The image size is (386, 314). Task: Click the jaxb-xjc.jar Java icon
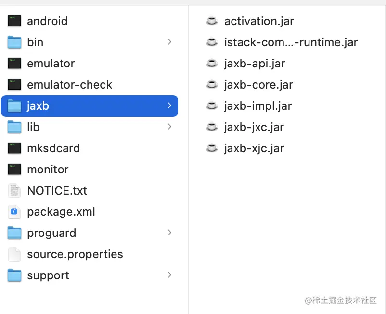click(x=212, y=148)
